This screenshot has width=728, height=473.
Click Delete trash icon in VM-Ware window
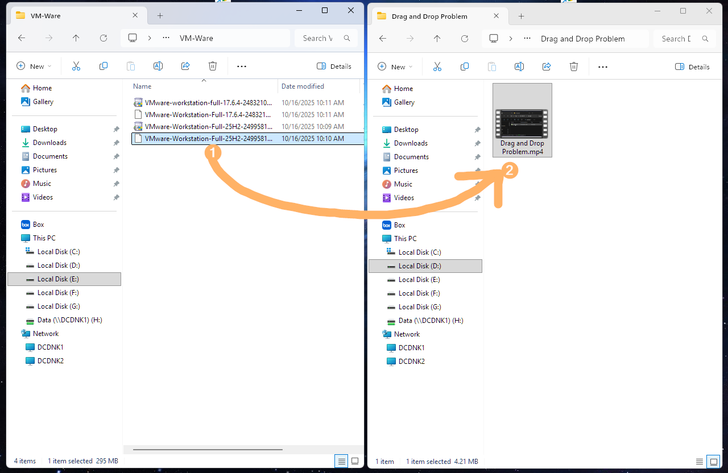[x=213, y=66]
